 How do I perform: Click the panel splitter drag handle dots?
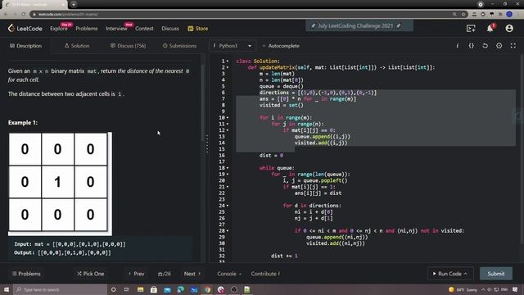tap(207, 144)
